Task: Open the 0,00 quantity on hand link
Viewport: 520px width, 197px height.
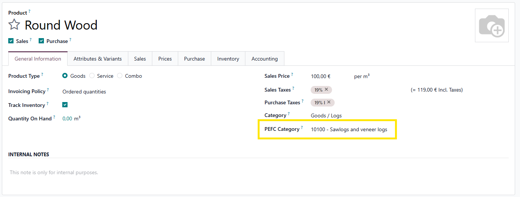Action: [x=67, y=118]
